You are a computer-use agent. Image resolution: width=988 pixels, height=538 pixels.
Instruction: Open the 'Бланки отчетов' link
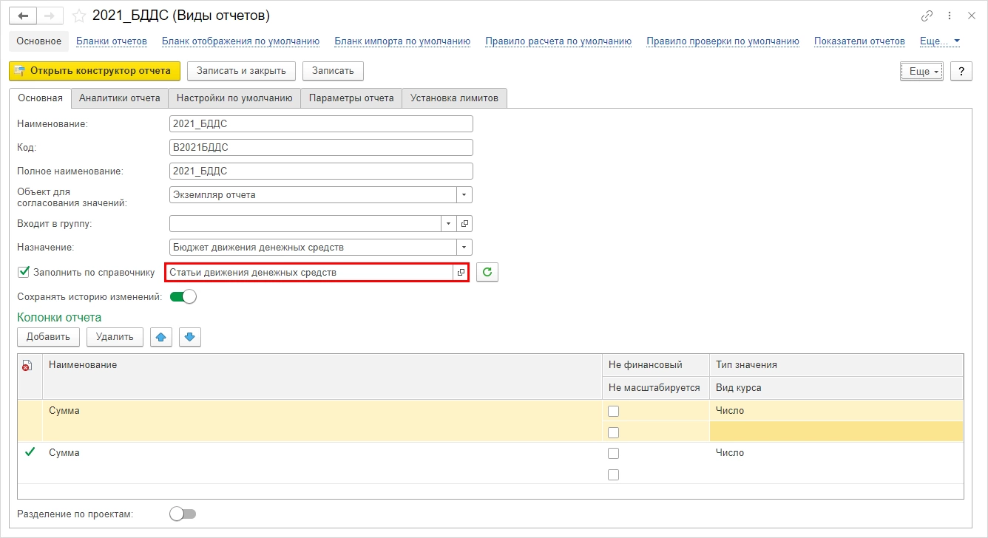tap(112, 41)
